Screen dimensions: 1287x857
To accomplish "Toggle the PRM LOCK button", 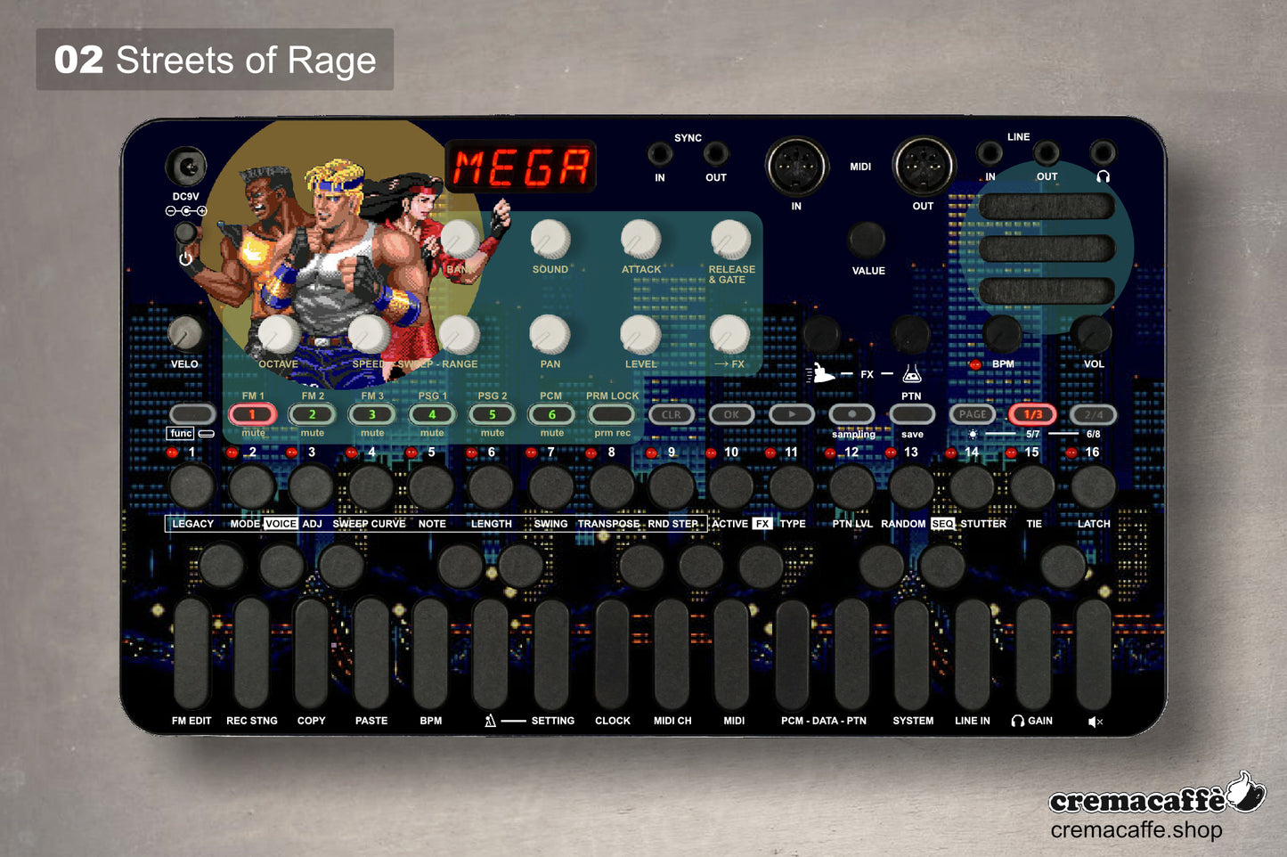I will [612, 414].
